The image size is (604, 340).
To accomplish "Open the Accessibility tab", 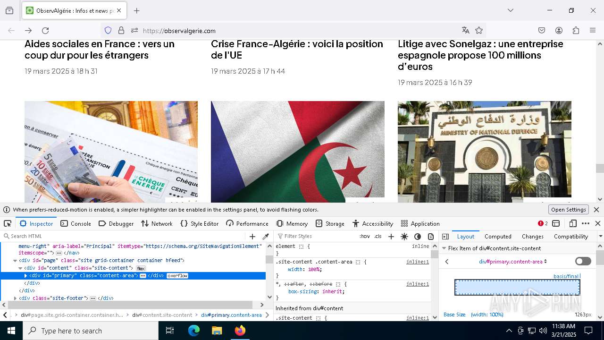I will tap(373, 223).
